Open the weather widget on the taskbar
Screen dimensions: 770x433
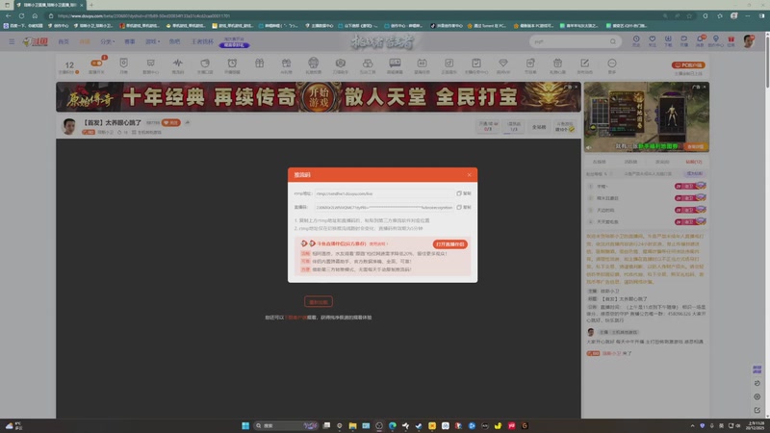coord(13,425)
